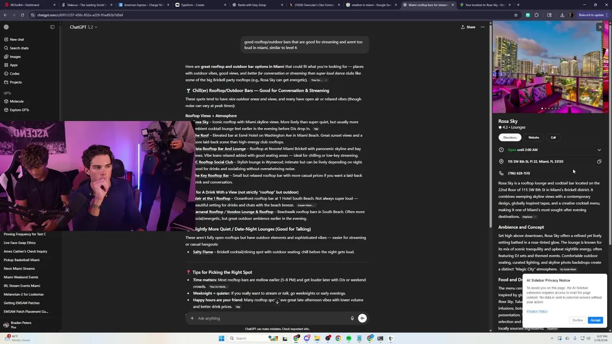Open Codex from the sidebar
Viewport: 612px width, 344px height.
tap(15, 74)
